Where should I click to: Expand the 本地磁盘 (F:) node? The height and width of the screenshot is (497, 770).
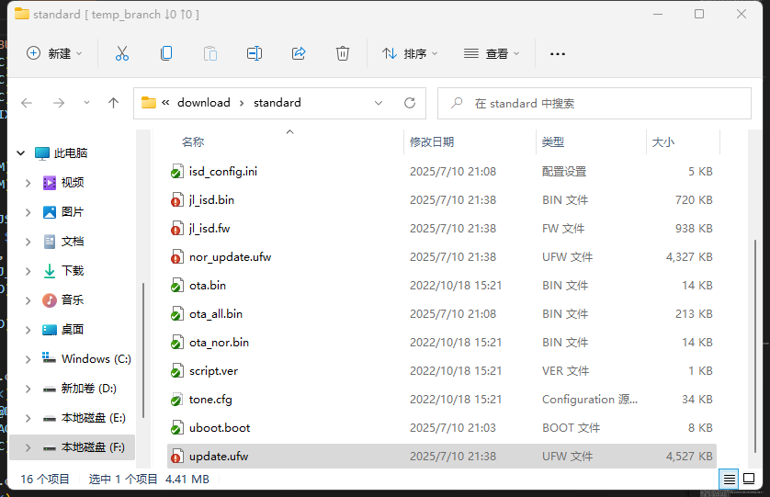coord(28,448)
